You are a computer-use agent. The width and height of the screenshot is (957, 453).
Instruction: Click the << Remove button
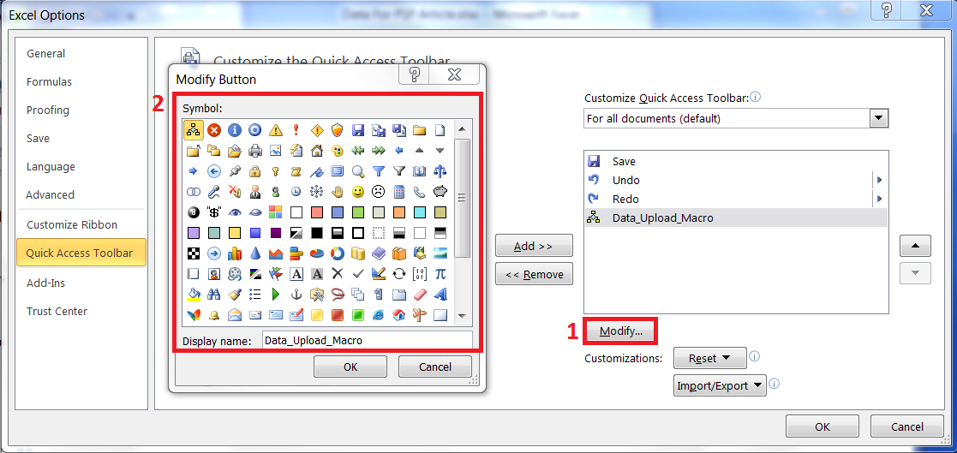534,274
